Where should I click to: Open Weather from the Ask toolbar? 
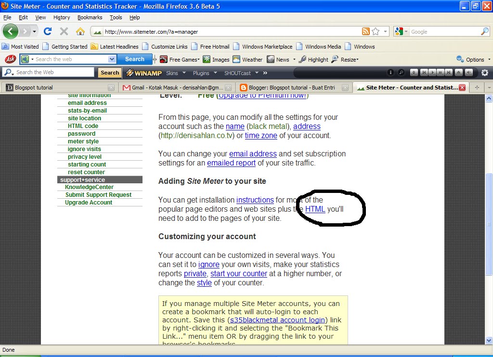247,59
